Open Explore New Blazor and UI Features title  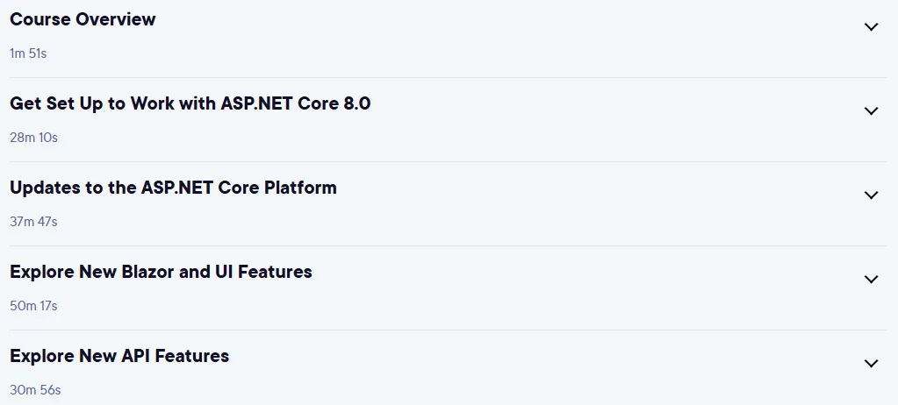pyautogui.click(x=161, y=272)
